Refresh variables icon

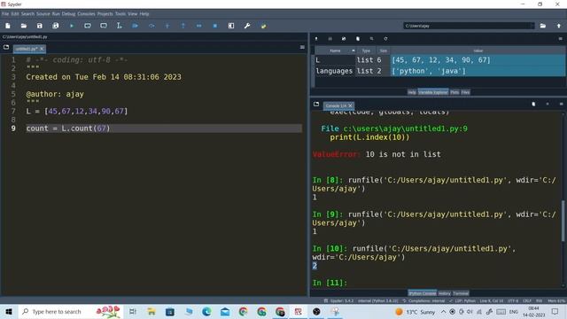tap(385, 39)
